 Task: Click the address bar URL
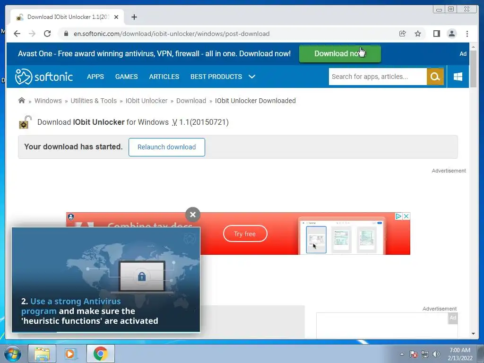coord(172,34)
